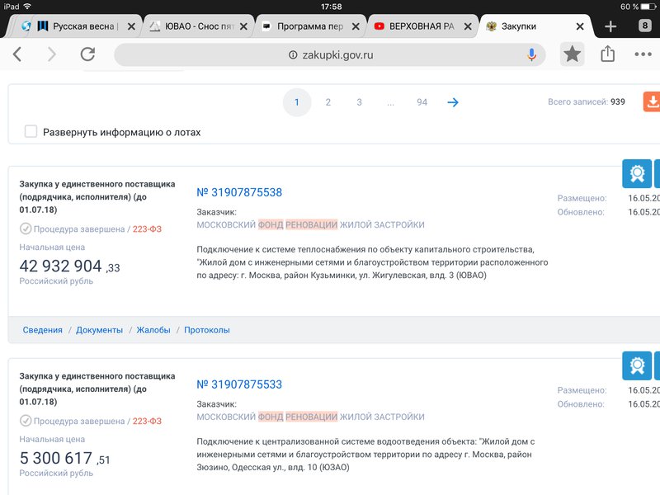This screenshot has width=660, height=495.
Task: Enable Развернуть информацию о лотах checkbox
Action: 31,131
